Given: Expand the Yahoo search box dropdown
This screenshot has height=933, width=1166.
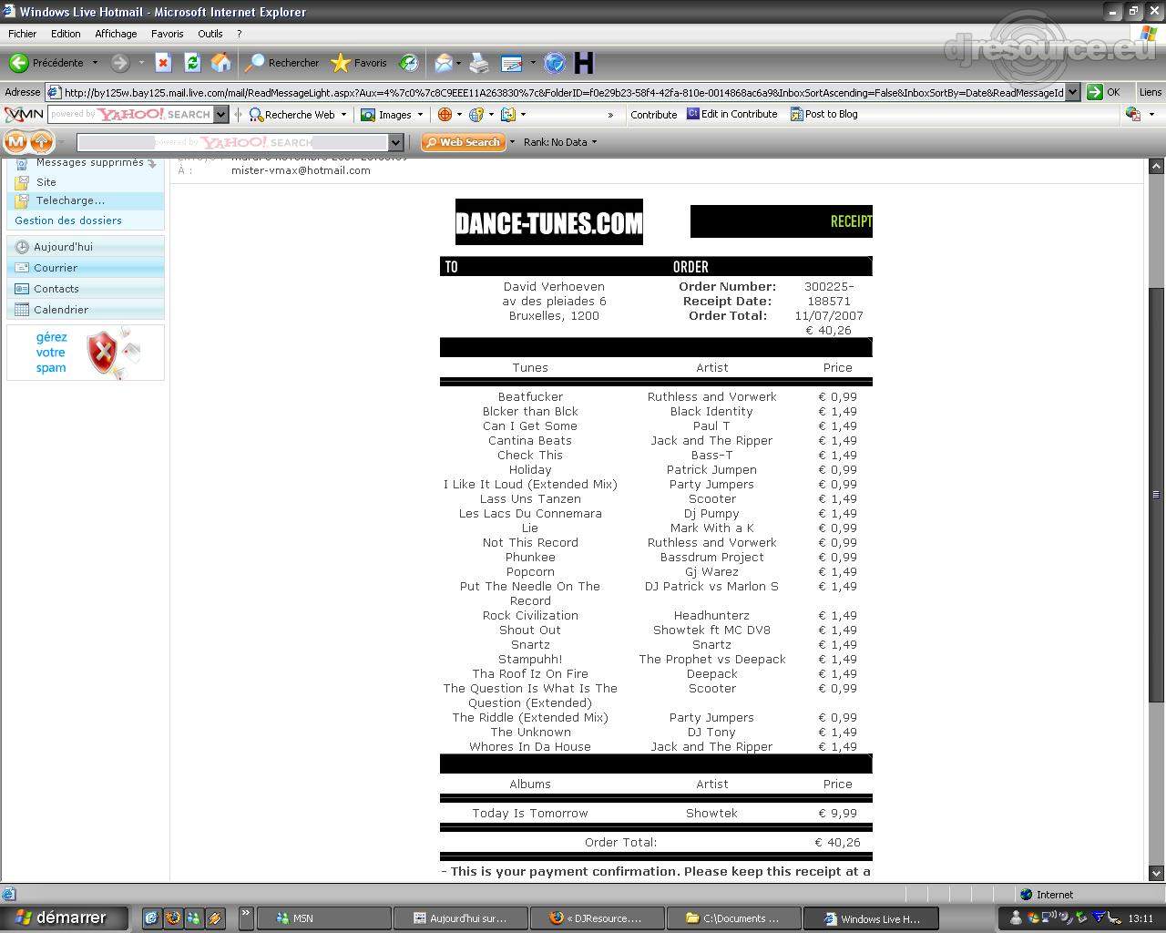Looking at the screenshot, I should click(220, 115).
